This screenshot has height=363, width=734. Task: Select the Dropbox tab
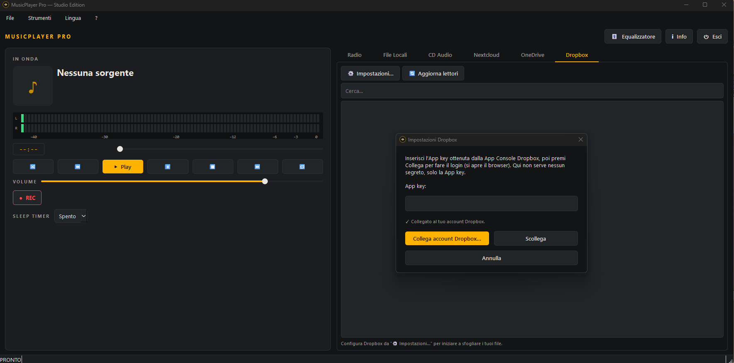pyautogui.click(x=577, y=55)
